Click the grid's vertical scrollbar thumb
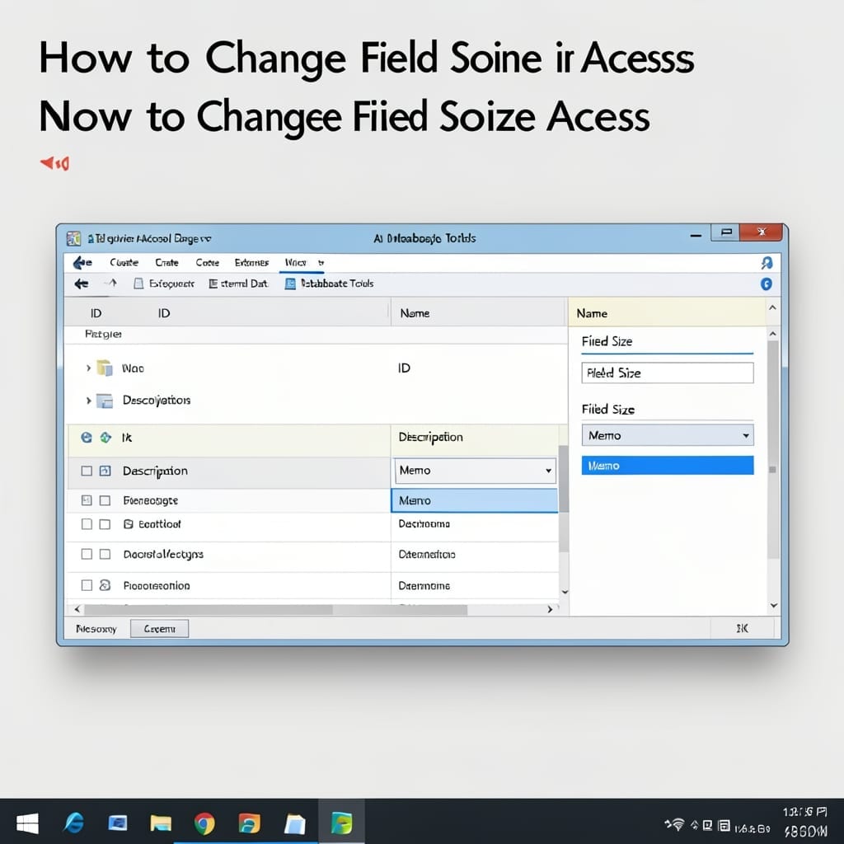Screen dimensions: 844x844 (564, 478)
